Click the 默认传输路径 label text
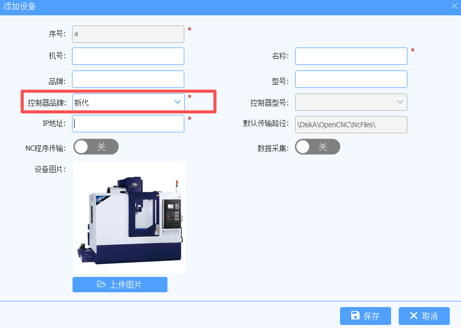This screenshot has height=328, width=461. click(266, 123)
